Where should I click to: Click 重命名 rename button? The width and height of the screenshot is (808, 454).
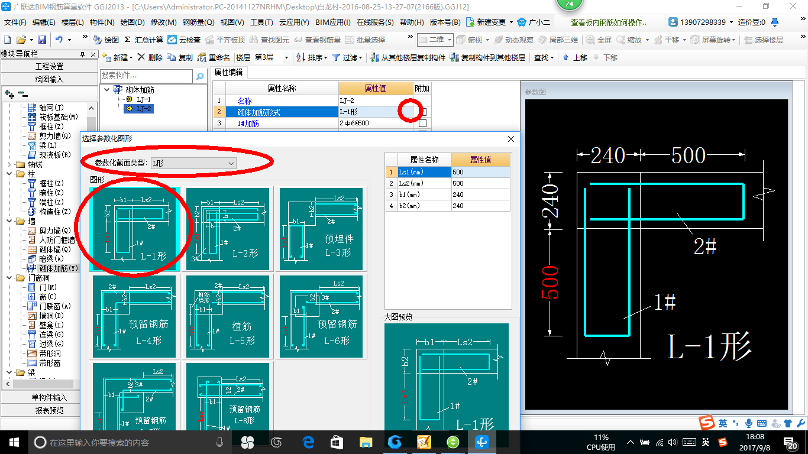pos(214,57)
